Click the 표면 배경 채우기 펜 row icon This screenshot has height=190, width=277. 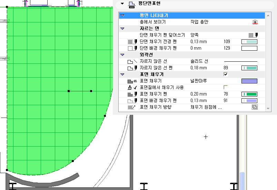click(132, 101)
